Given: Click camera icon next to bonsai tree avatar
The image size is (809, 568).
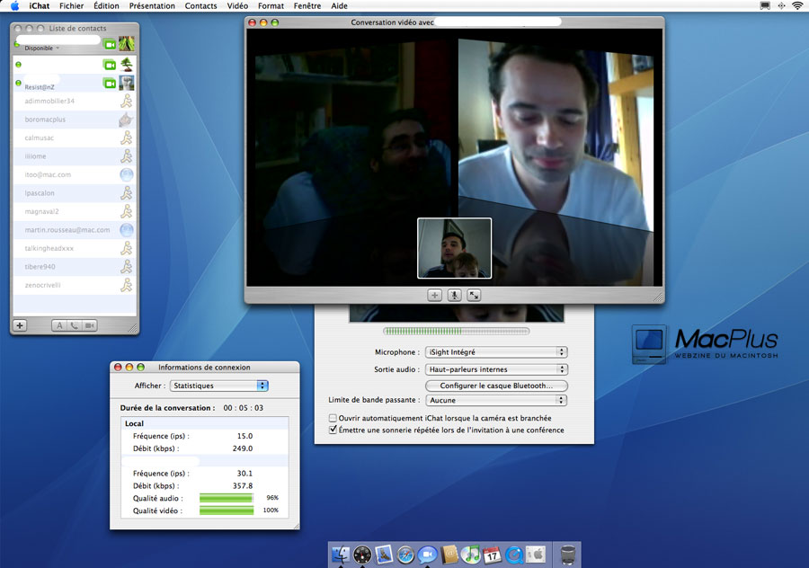Looking at the screenshot, I should tap(110, 65).
